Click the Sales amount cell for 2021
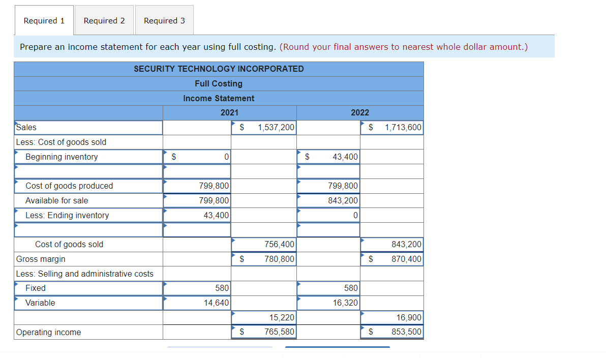Viewport: 606px width, 358px height. tap(263, 127)
